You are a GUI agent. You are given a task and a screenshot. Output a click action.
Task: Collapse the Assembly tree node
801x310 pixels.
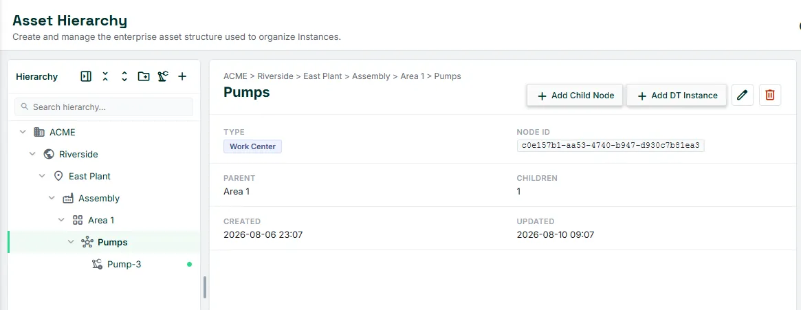click(x=52, y=198)
